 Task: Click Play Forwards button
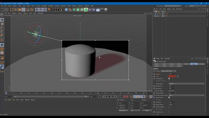(110, 96)
